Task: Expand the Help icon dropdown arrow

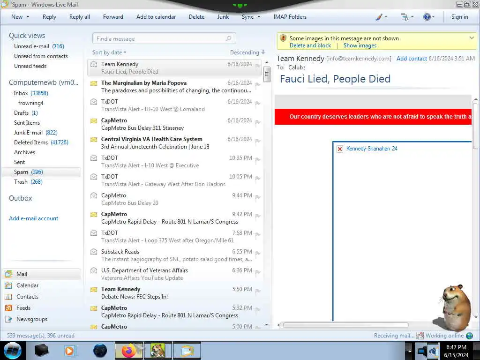Action: [433, 17]
